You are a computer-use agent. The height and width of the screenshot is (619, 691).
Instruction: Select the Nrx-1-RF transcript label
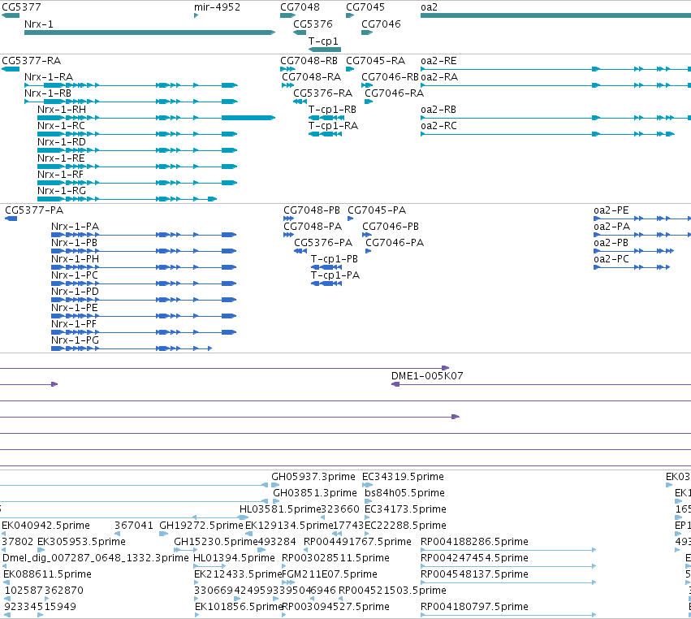pos(61,175)
